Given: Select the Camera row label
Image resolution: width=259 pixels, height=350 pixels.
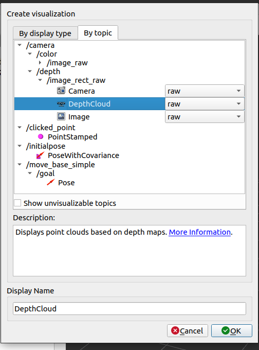Looking at the screenshot, I should (82, 91).
